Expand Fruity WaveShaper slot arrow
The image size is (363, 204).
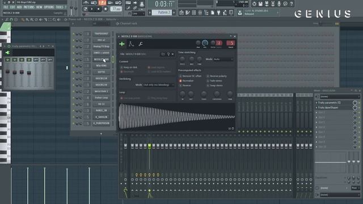point(316,108)
